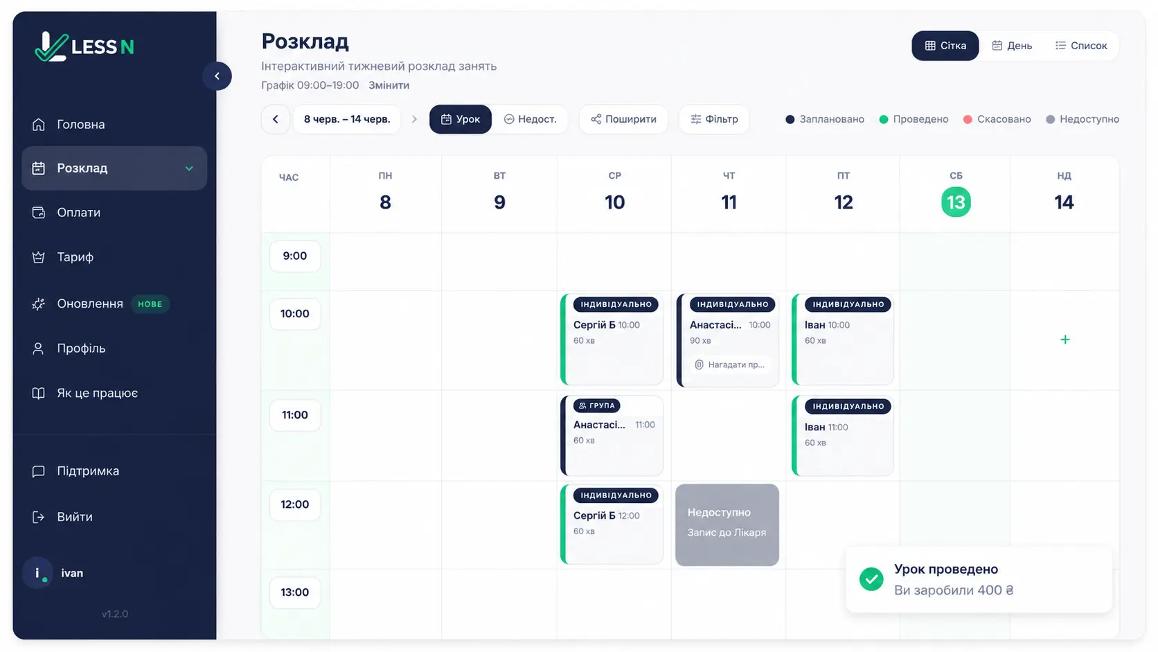Click the crown icon beside Тариф
1158x652 pixels.
click(39, 257)
